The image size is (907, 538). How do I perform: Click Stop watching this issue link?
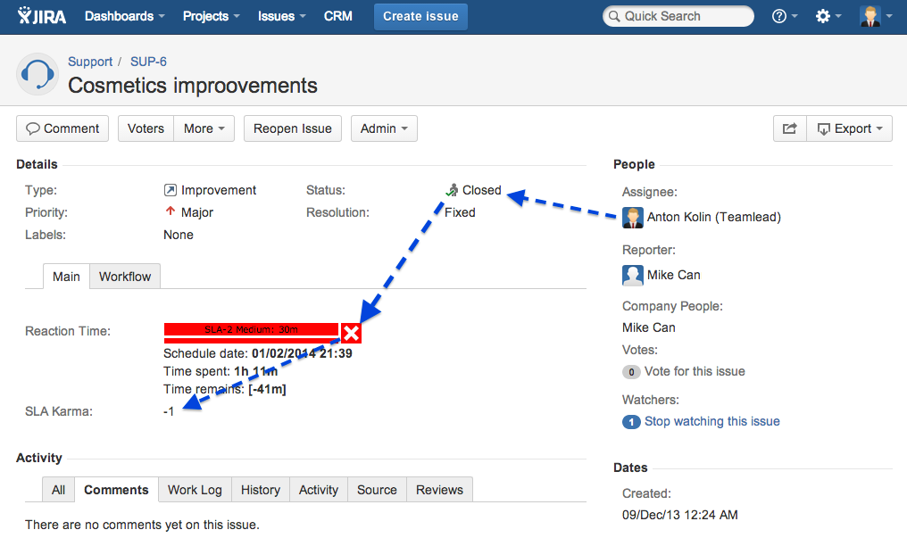tap(711, 421)
